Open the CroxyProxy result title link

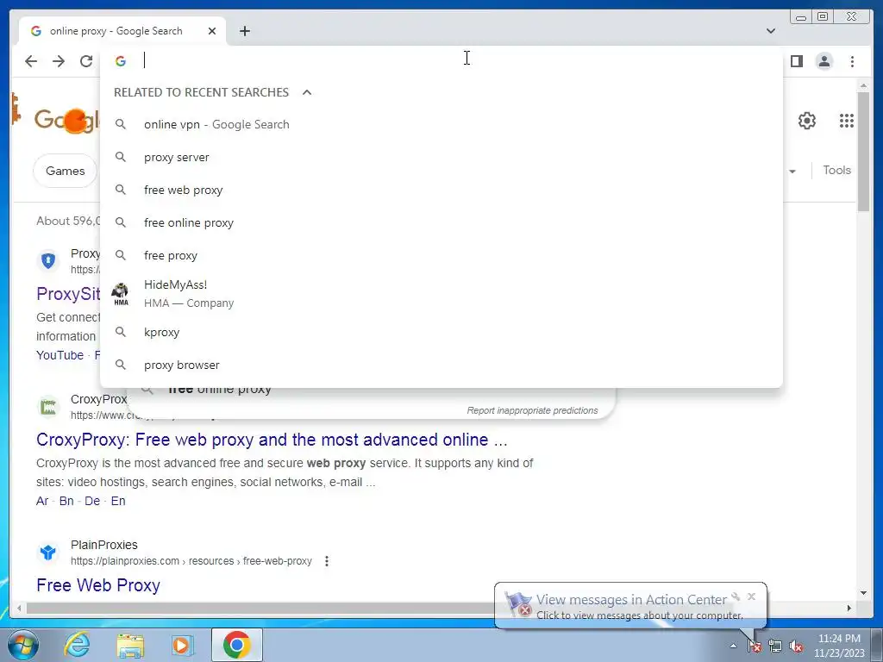coord(272,439)
